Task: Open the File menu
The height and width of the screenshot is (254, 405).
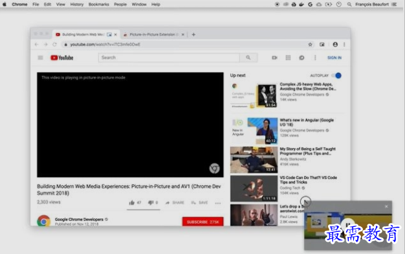Action: (x=36, y=5)
